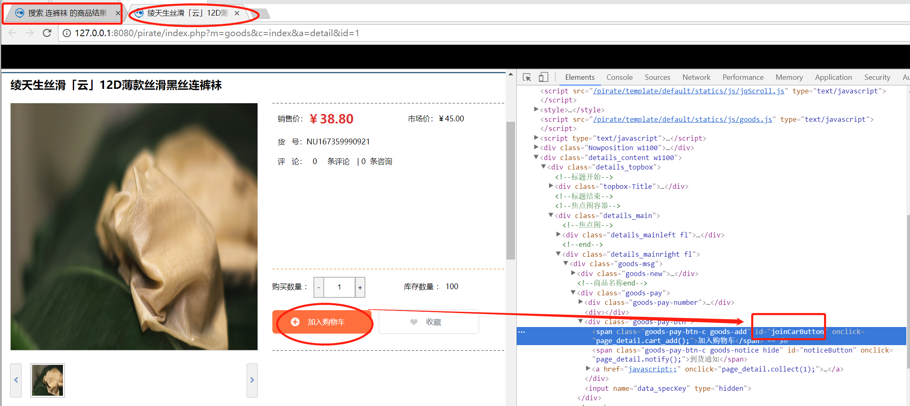Image resolution: width=910 pixels, height=406 pixels.
Task: Open the Elements panel tab
Action: tap(580, 77)
